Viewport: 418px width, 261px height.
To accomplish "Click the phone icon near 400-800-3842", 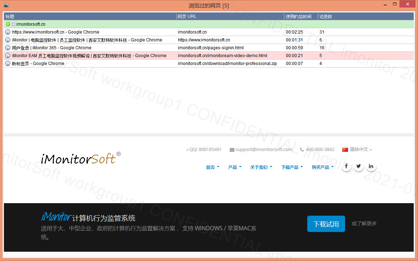I will pos(302,150).
